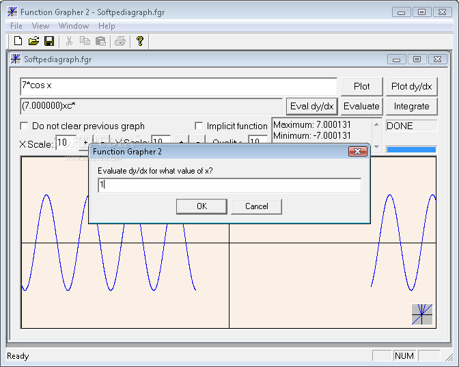Click the Plot button
Image resolution: width=459 pixels, height=367 pixels.
362,86
